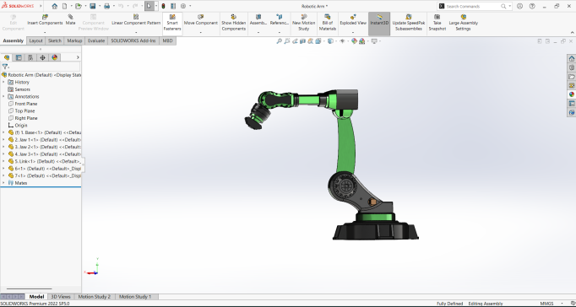The width and height of the screenshot is (576, 307).
Task: Click the Edit Appearance color ball icon
Action: (x=354, y=41)
